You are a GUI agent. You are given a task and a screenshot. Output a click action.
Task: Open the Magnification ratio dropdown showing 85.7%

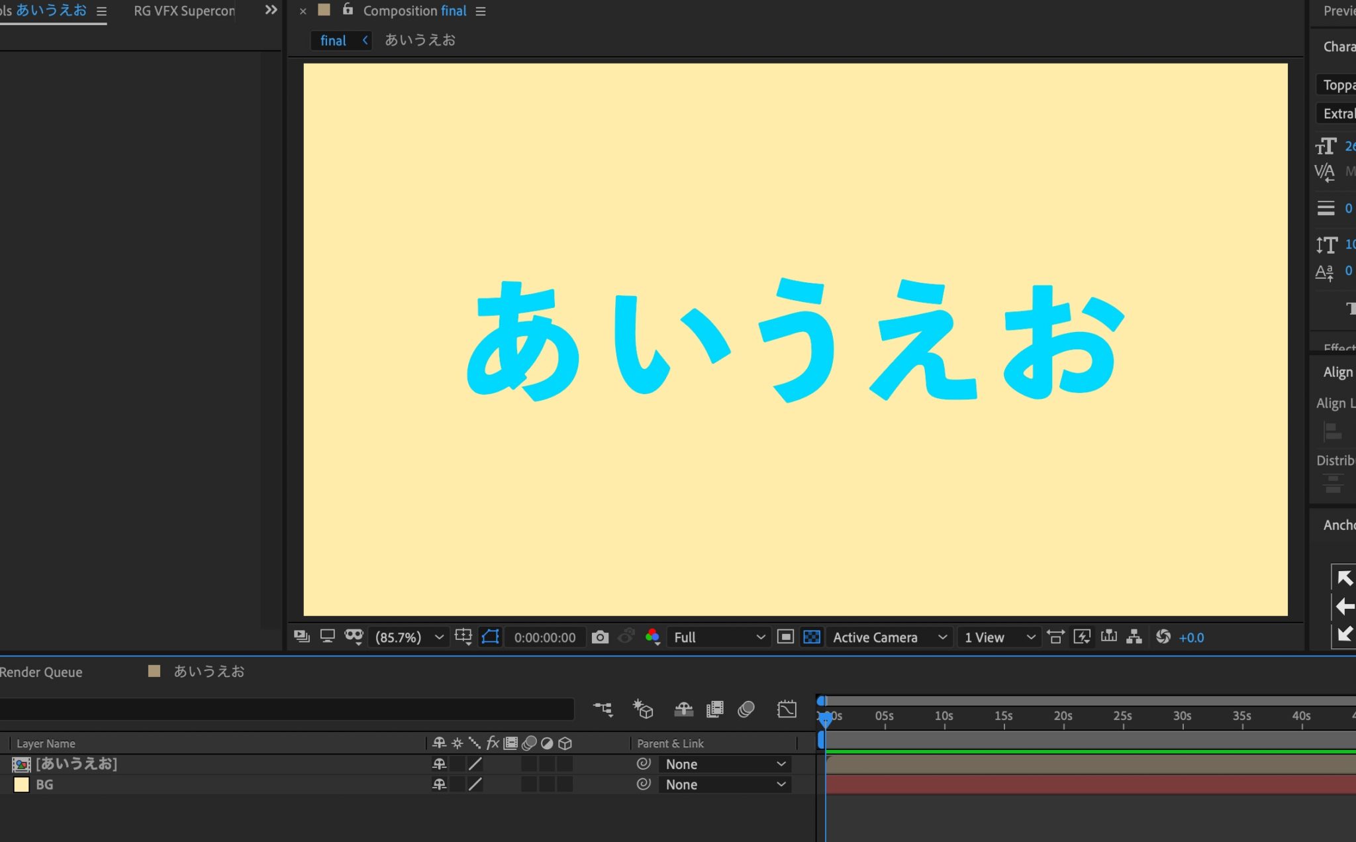pyautogui.click(x=407, y=637)
